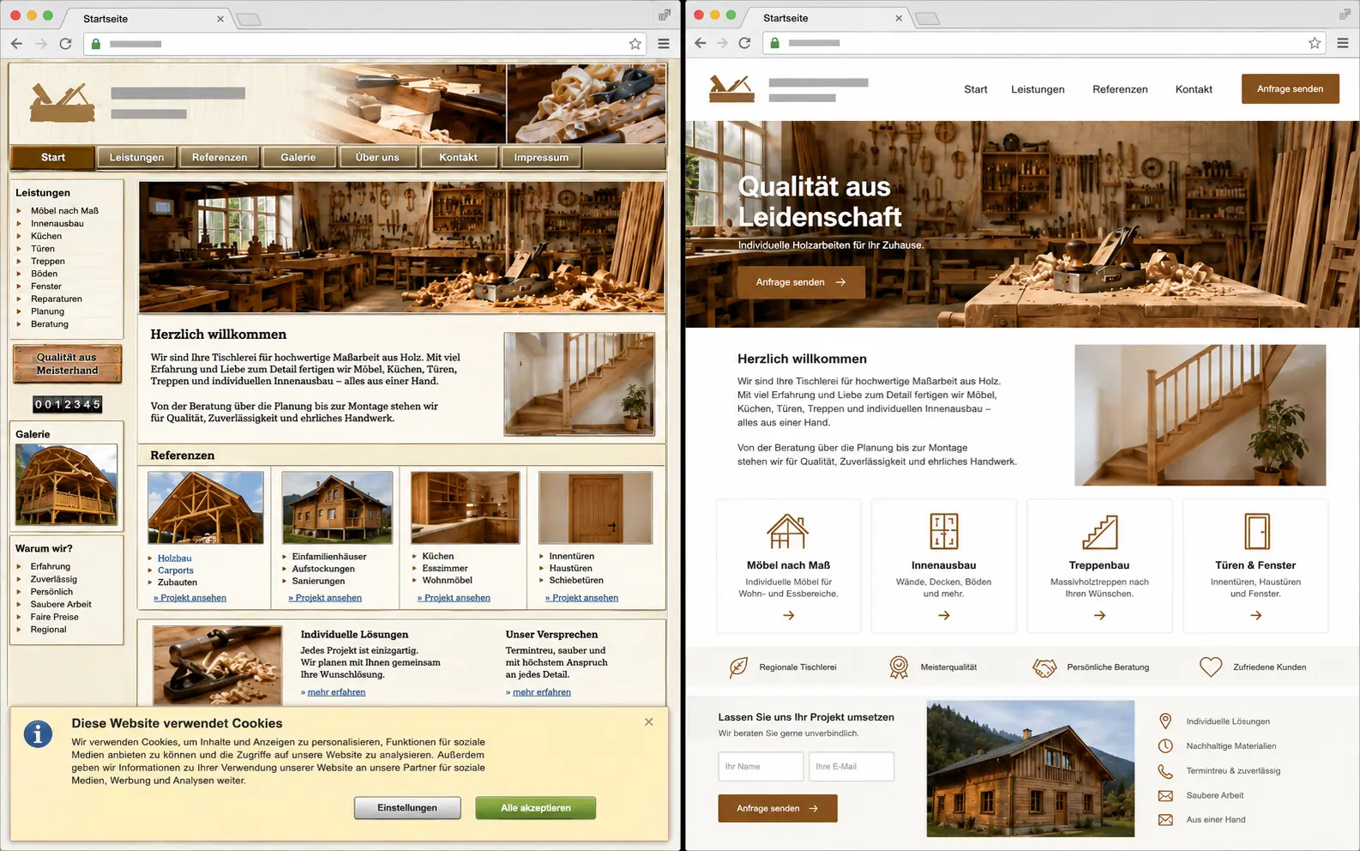Go back in the right browser window
The image size is (1360, 851).
700,43
